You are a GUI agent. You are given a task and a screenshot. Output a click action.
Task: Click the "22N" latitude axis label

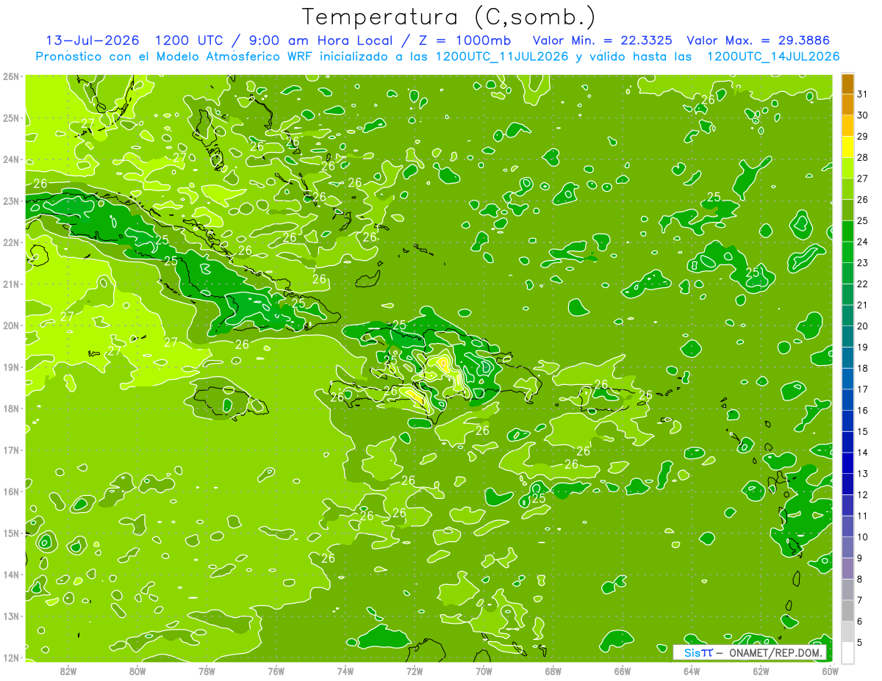pyautogui.click(x=10, y=242)
